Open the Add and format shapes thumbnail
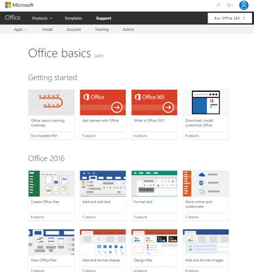This screenshot has height=272, width=254. coord(103,242)
